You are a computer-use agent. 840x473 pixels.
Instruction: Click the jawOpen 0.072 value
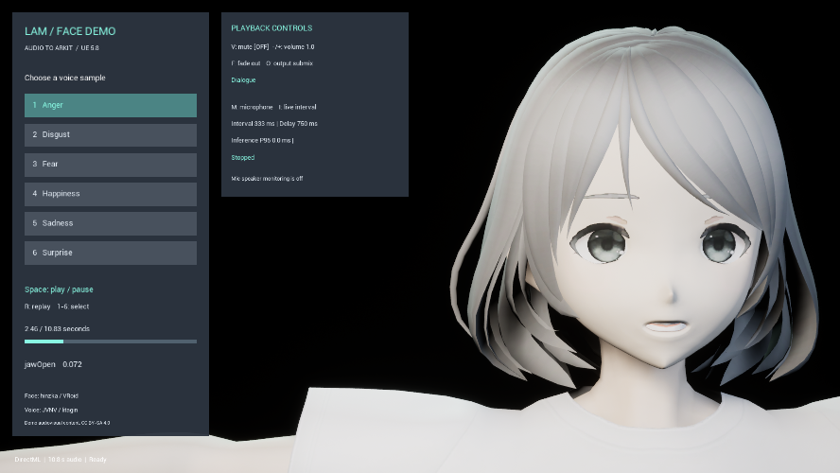(53, 364)
